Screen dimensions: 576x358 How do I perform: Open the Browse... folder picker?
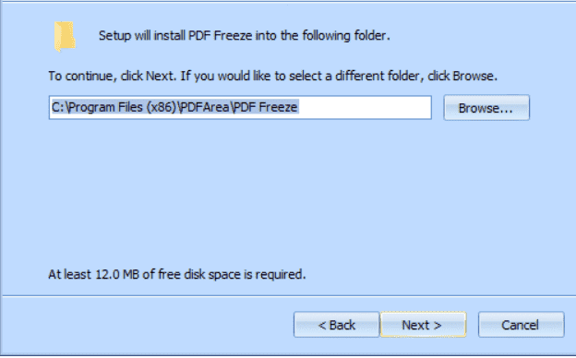486,108
